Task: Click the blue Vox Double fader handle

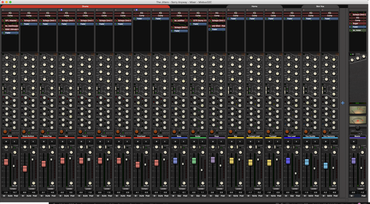Action: 307,162
